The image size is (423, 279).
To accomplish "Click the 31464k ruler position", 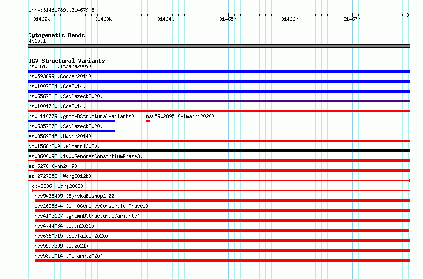I will 165,19.
